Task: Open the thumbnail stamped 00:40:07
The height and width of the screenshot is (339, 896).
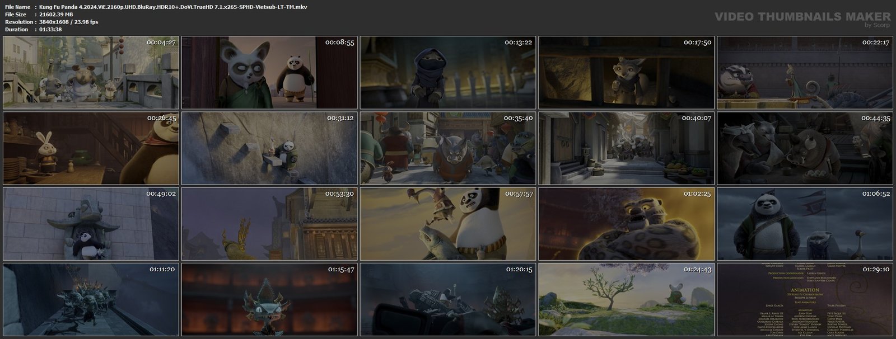Action: tap(627, 148)
